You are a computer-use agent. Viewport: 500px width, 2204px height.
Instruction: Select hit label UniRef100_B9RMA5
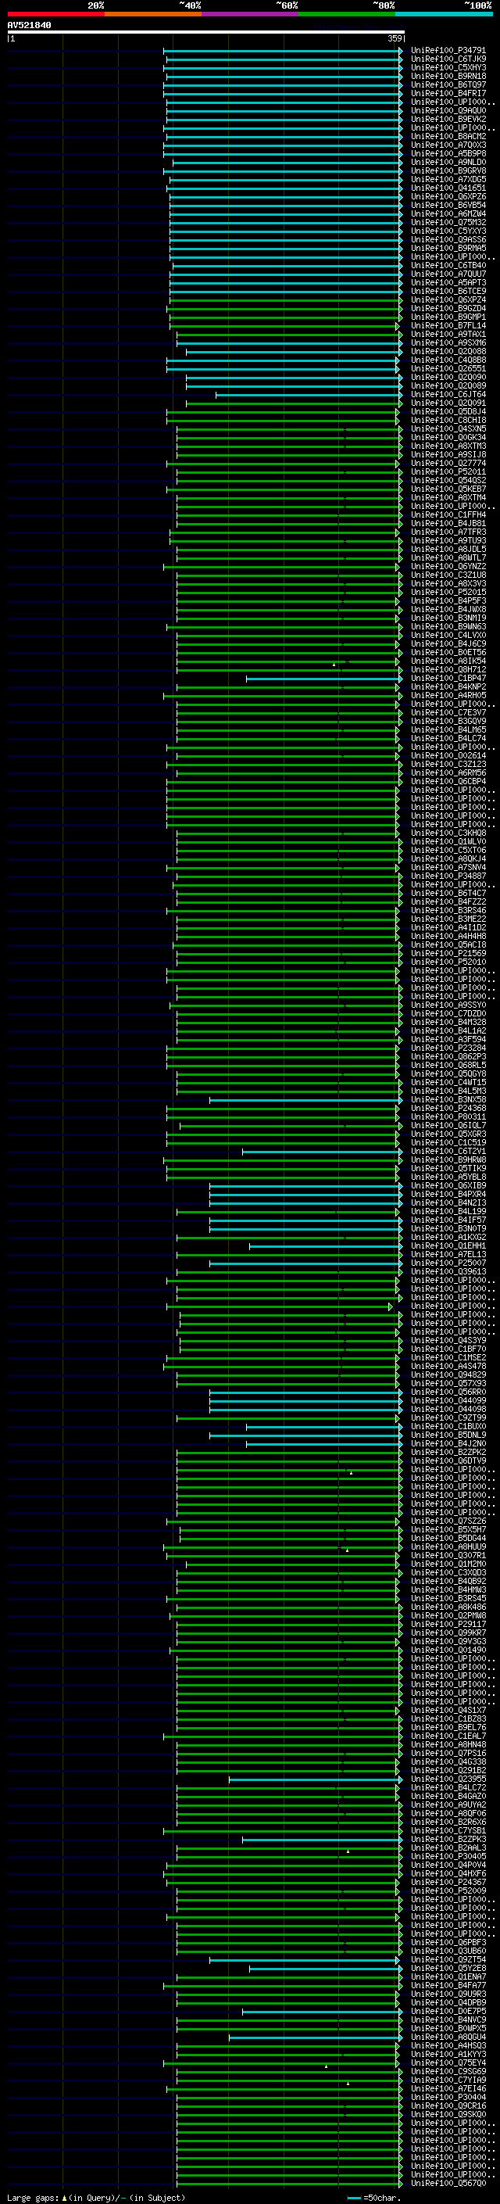[448, 248]
